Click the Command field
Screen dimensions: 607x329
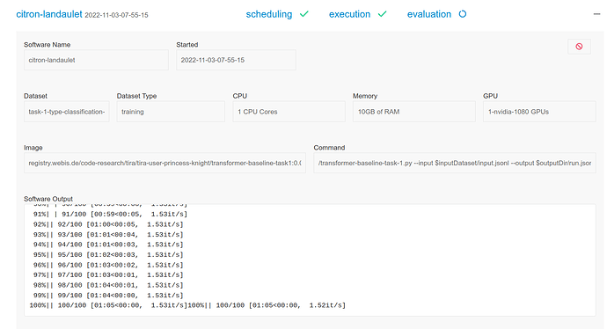pos(455,163)
